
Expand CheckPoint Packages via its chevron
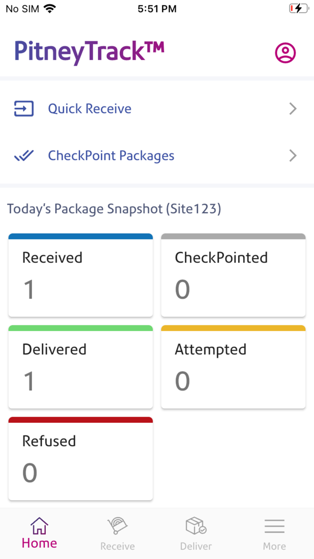293,155
